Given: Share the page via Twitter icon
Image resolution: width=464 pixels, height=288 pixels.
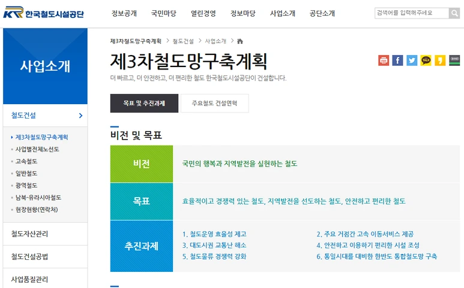Looking at the screenshot, I should pos(412,60).
